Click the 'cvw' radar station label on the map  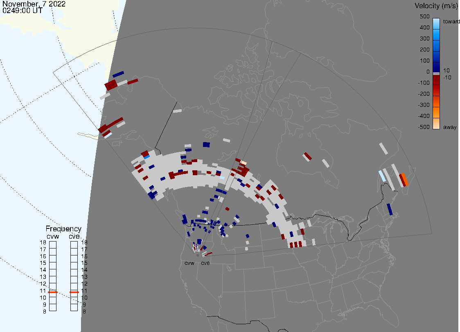pyautogui.click(x=189, y=263)
